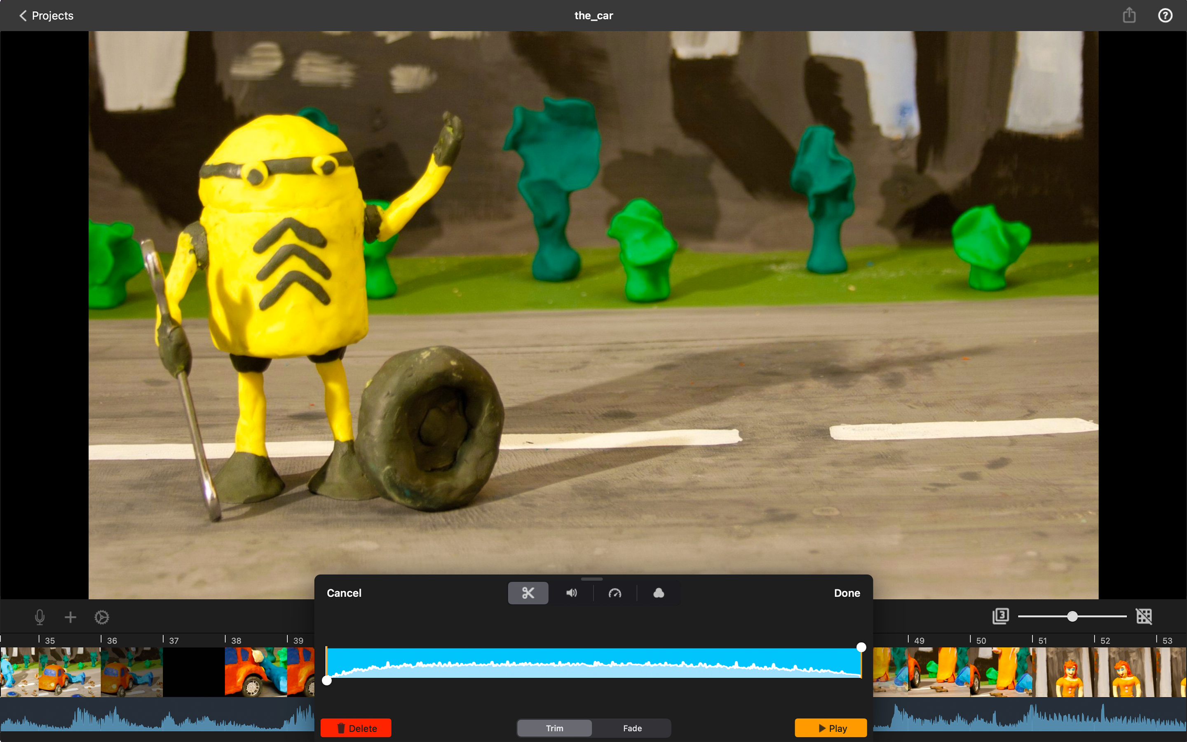1187x742 pixels.
Task: Select the Fade segment option
Action: click(x=632, y=728)
